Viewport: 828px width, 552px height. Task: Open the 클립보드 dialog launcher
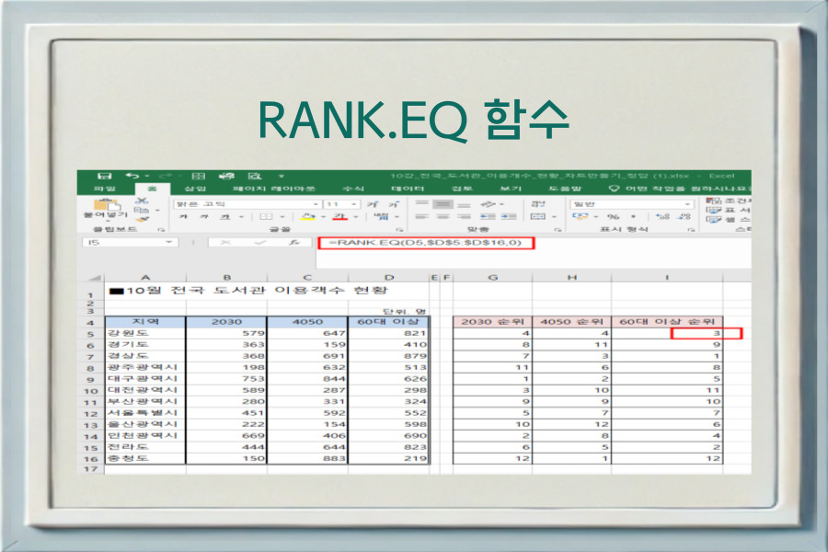pos(161,230)
